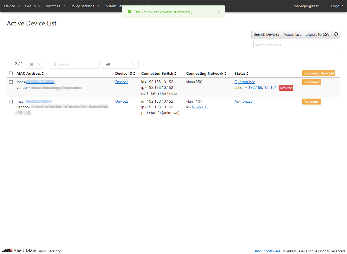Open the Switches menu

point(55,6)
